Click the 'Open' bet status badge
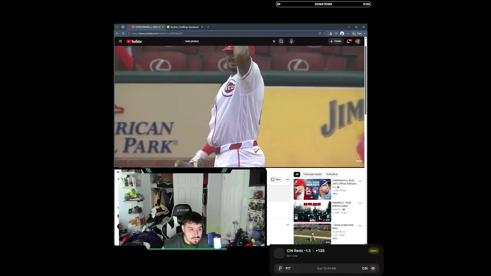The width and height of the screenshot is (491, 276). [374, 251]
